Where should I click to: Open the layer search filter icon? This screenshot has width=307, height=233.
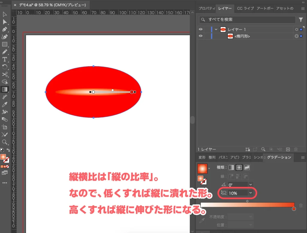pos(301,19)
